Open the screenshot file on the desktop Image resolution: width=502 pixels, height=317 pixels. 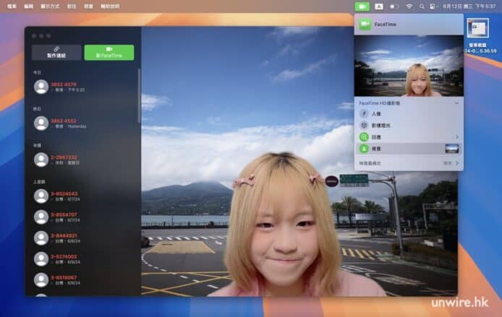click(478, 29)
